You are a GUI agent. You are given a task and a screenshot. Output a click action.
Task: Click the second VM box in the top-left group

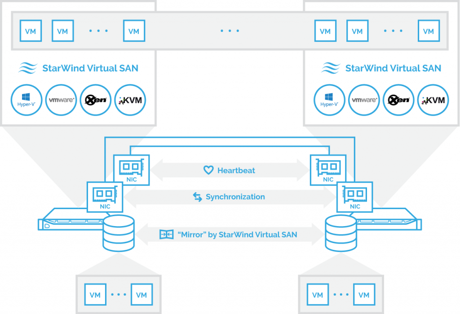pyautogui.click(x=63, y=31)
